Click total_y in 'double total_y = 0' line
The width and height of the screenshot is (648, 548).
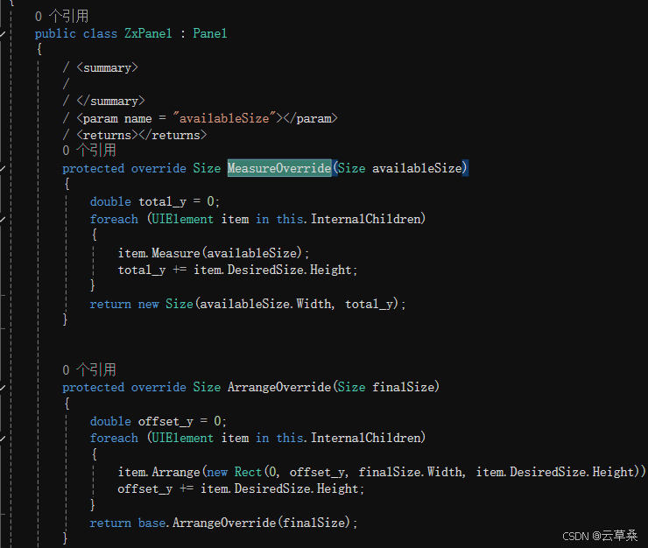(162, 202)
